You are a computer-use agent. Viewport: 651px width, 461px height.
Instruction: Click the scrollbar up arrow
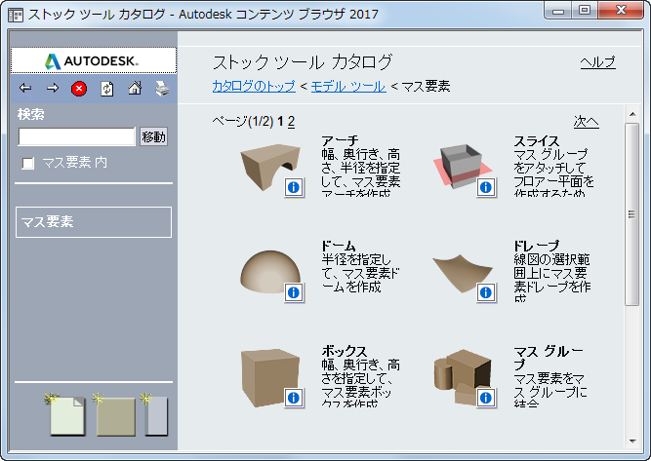coord(632,114)
